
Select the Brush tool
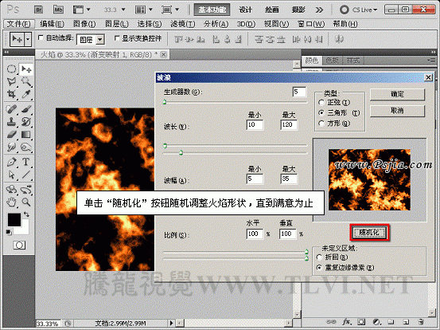coord(26,109)
